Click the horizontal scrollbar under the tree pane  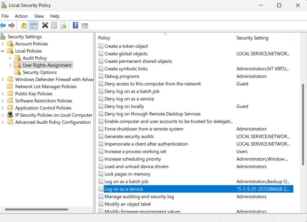tap(37, 209)
